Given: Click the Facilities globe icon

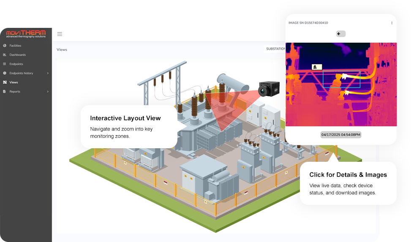Looking at the screenshot, I should [5, 46].
